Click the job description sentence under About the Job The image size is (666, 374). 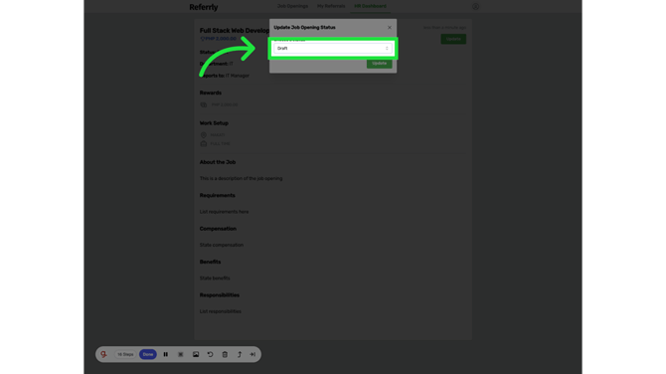tap(241, 178)
